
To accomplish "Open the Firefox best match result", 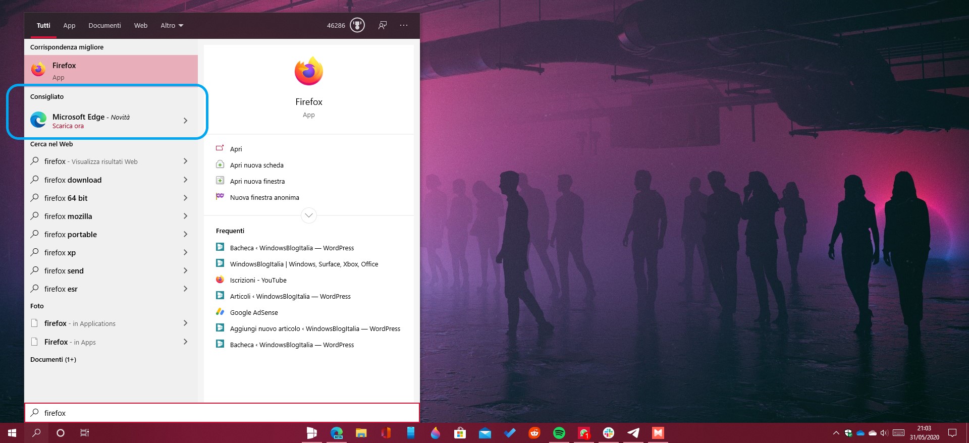I will (x=111, y=70).
